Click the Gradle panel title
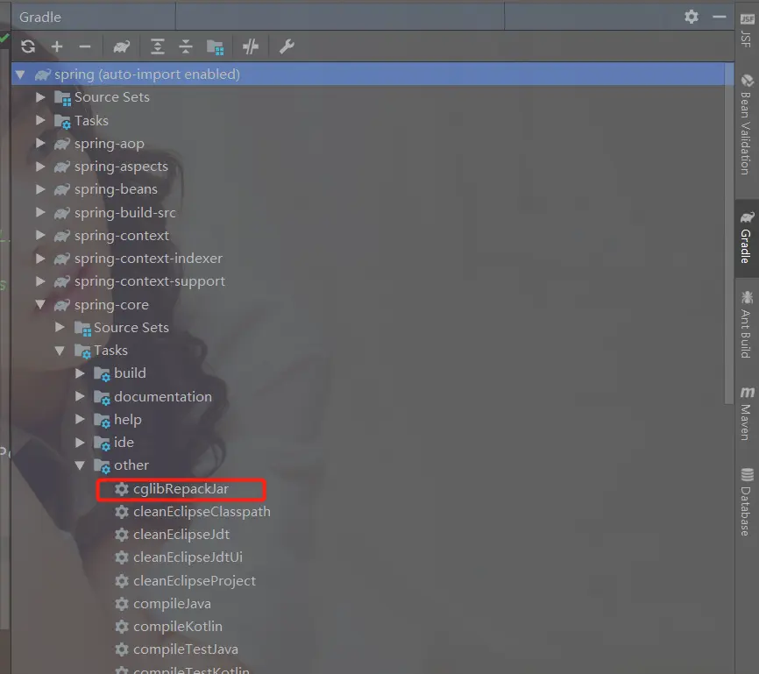Image resolution: width=759 pixels, height=674 pixels. (40, 18)
